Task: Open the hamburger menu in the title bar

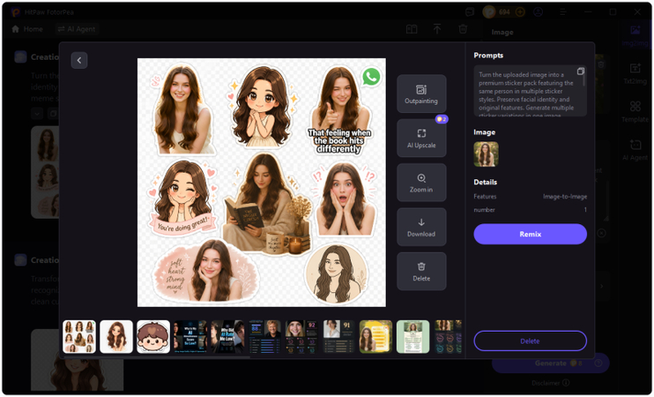Action: click(563, 12)
